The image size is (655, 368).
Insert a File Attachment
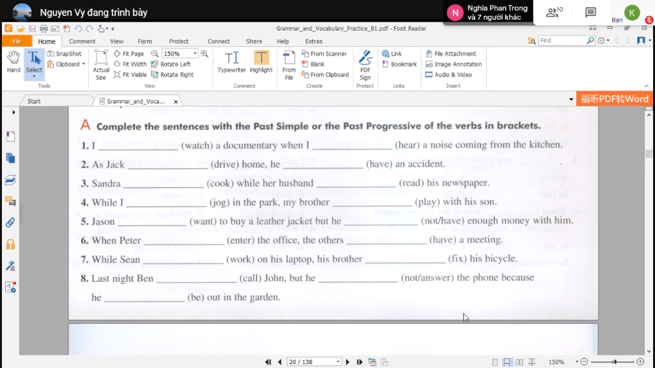point(451,54)
